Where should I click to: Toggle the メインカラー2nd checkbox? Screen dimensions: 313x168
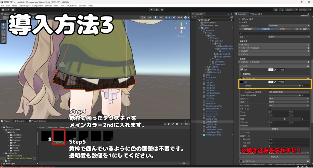click(241, 79)
